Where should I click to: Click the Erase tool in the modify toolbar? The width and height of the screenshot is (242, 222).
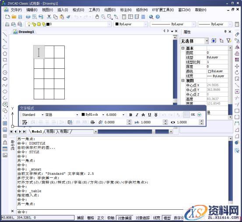[237, 34]
